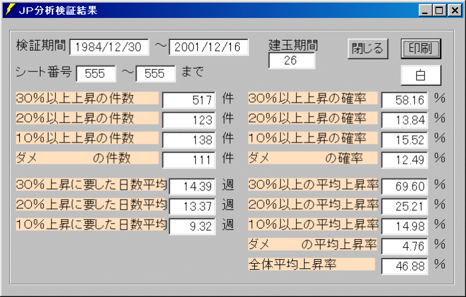The image size is (466, 297).
Task: Click the 10%以上上昇の確率 label
Action: click(313, 138)
